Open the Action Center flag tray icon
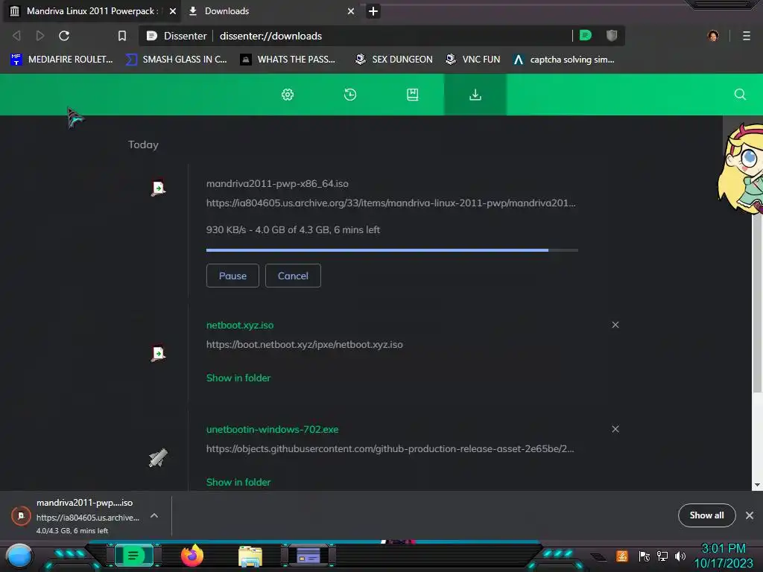Screen dimensions: 763x572 644,556
